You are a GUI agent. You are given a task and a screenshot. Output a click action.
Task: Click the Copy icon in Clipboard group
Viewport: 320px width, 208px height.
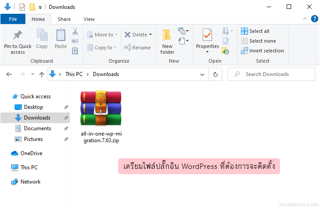(42, 36)
